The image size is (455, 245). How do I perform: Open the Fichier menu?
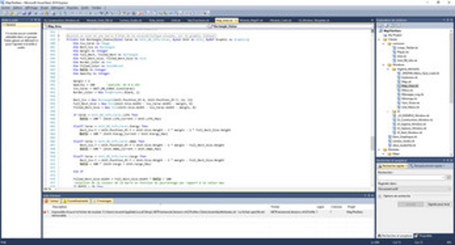[x=6, y=8]
